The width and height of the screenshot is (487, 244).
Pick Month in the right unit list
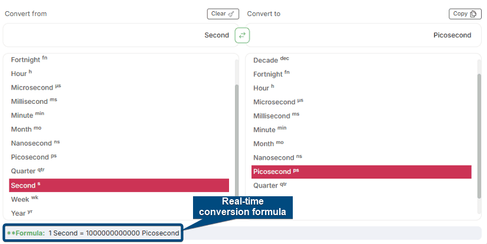[264, 144]
